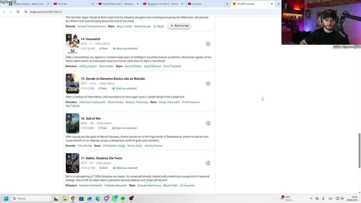Add Zeruda no Densetsu to watchlist via plus ribbon

pyautogui.click(x=69, y=77)
